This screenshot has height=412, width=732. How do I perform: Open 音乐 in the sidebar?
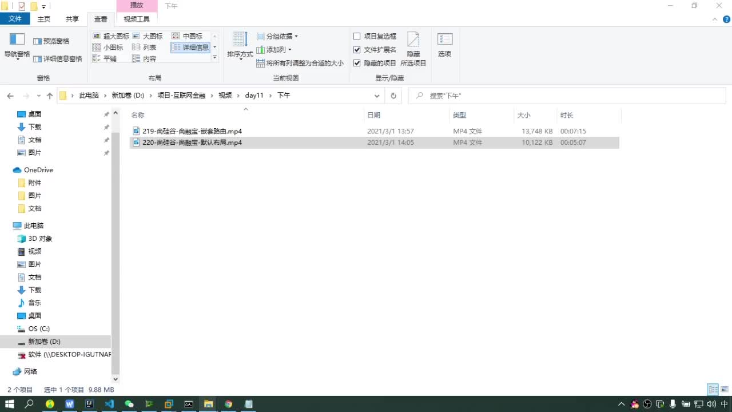point(35,303)
